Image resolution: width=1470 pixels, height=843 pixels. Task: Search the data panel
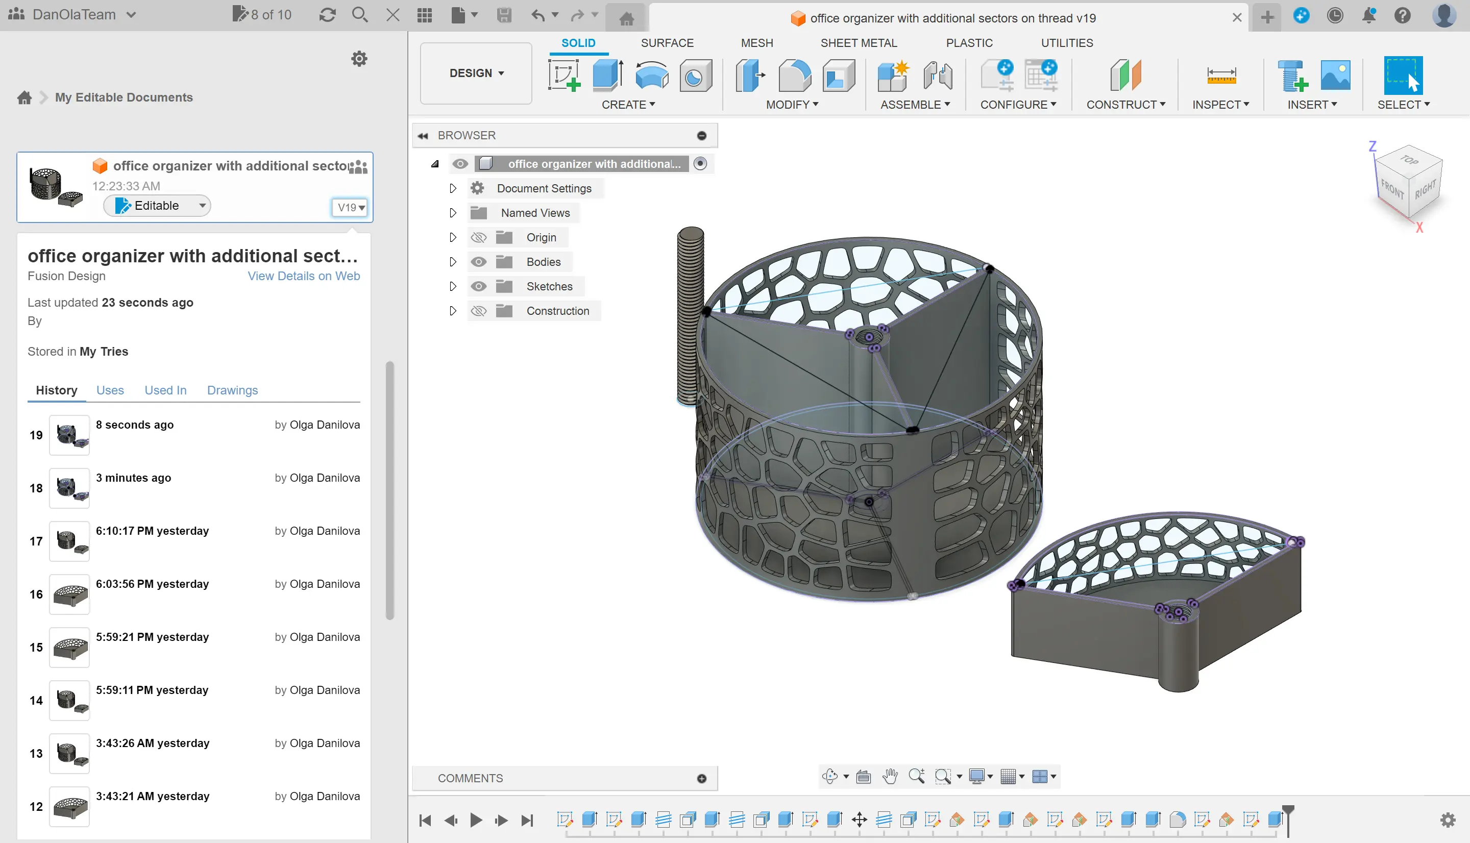[x=360, y=14]
